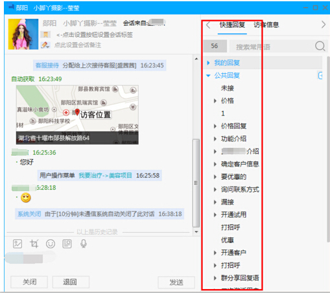The width and height of the screenshot is (330, 293).
Task: Click the 退回 button
Action: click(71, 282)
